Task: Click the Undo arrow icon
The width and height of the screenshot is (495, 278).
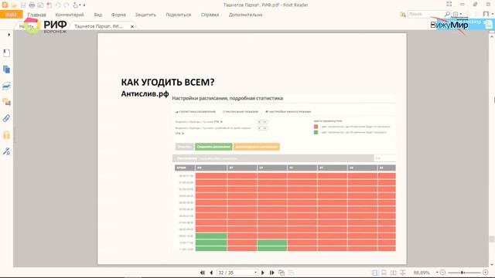Action: click(x=58, y=5)
